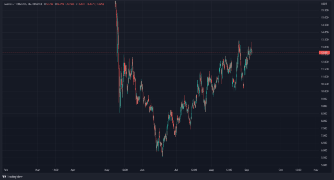The height and width of the screenshot is (180, 334).
Task: Click the Feb label on time axis
Action: click(x=6, y=170)
